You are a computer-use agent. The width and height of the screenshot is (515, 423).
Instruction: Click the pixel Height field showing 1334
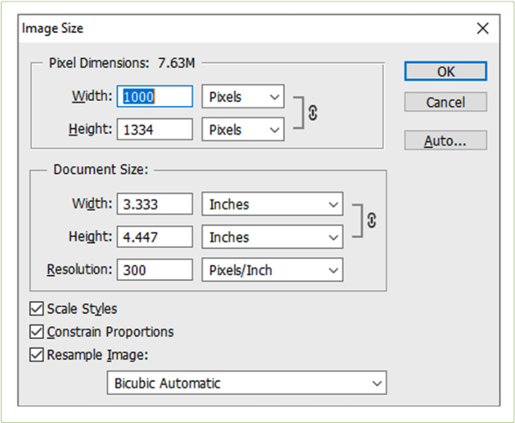tap(156, 130)
